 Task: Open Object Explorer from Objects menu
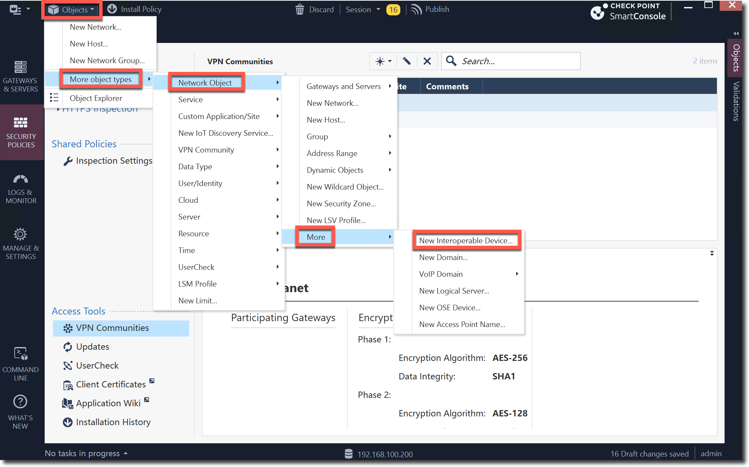96,98
